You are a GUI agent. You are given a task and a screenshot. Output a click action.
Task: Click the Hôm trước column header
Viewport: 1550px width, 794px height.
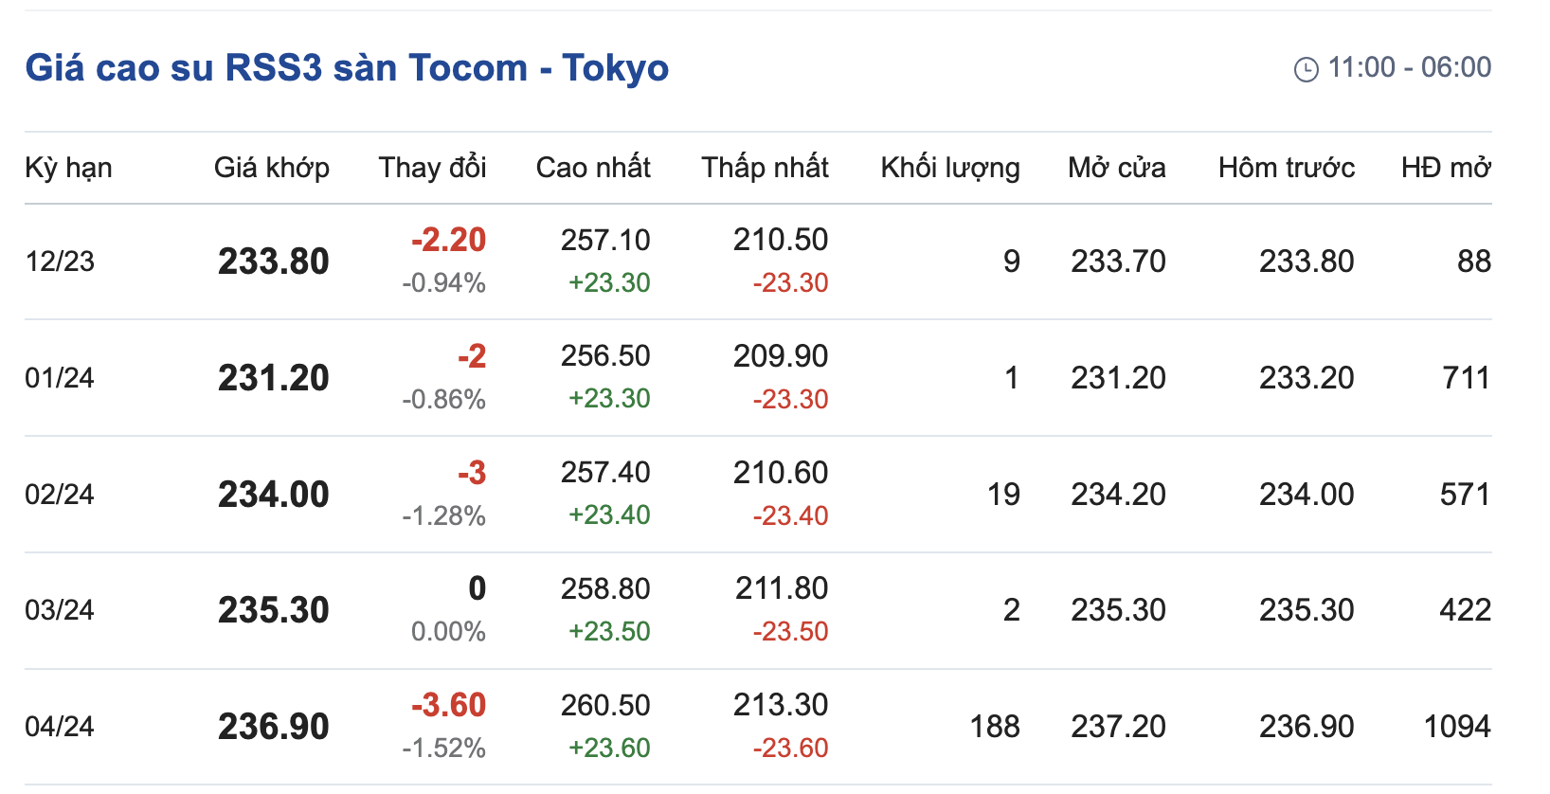[x=1286, y=168]
